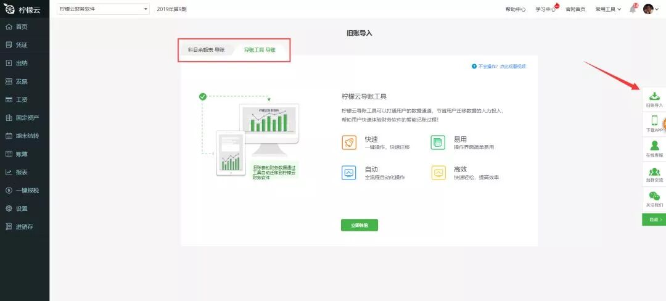Click the 2019年第9期 period label
The height and width of the screenshot is (301, 666).
click(x=171, y=9)
